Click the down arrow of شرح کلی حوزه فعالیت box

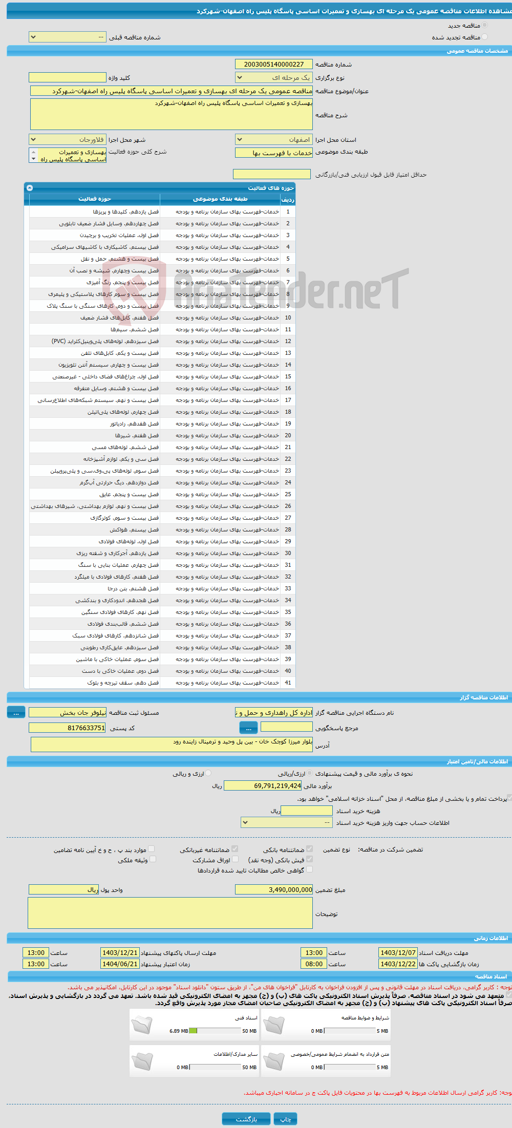click(x=34, y=159)
